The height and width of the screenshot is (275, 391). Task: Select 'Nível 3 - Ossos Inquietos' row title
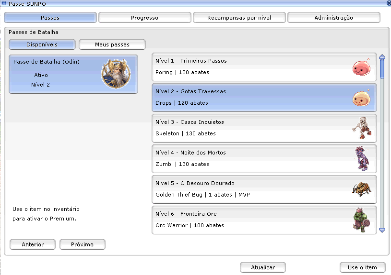tap(190, 122)
